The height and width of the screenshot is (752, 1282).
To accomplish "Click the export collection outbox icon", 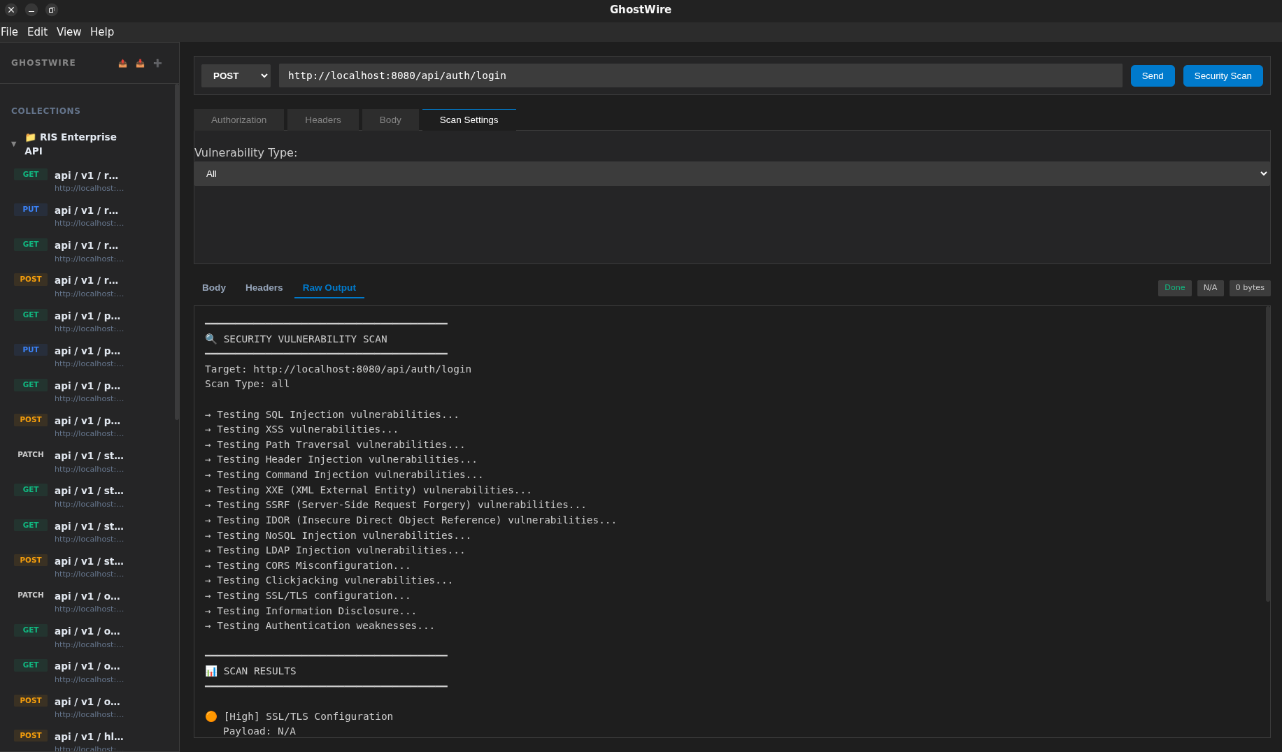I will point(122,64).
